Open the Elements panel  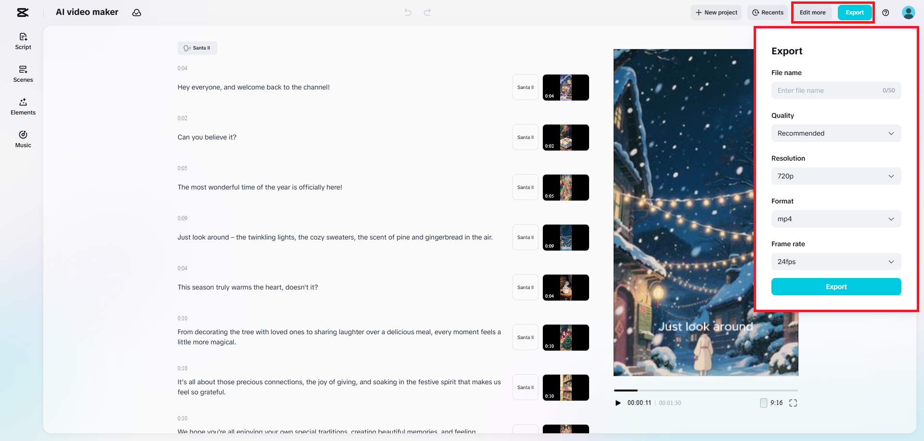[x=23, y=107]
